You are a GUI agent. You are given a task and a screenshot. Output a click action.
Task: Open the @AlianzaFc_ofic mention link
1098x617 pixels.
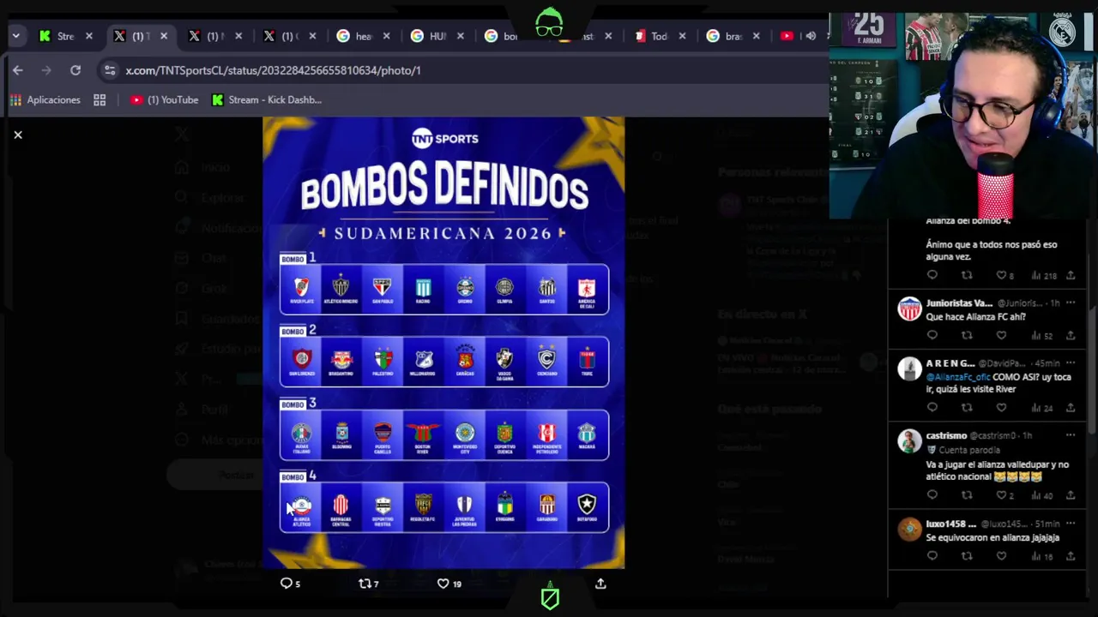pyautogui.click(x=958, y=377)
